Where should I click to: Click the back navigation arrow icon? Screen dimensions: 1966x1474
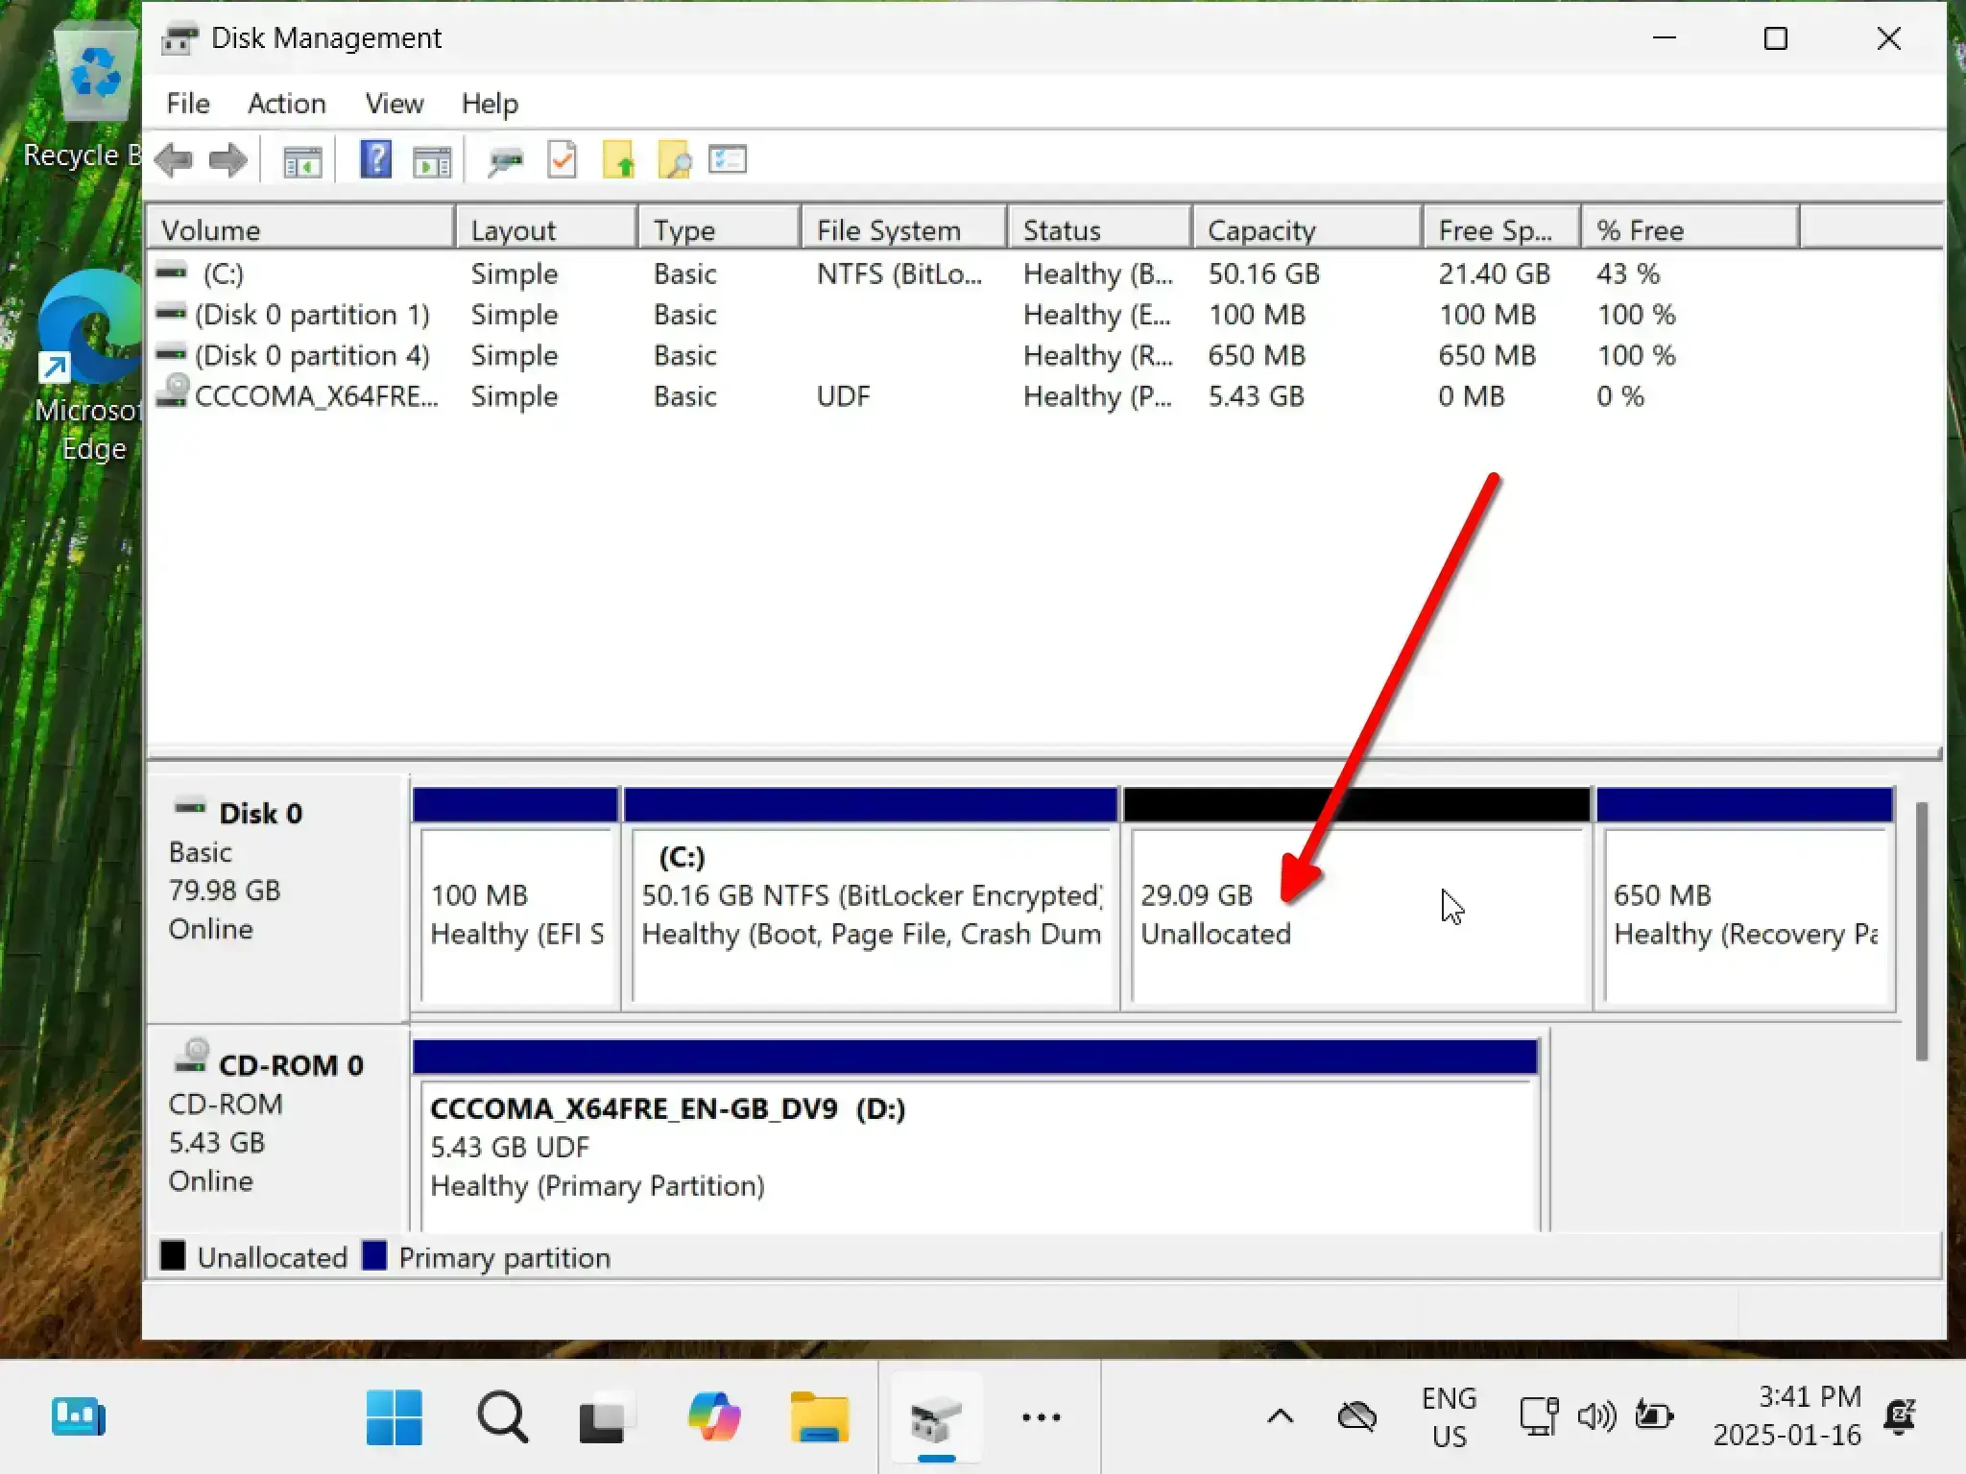pyautogui.click(x=172, y=159)
